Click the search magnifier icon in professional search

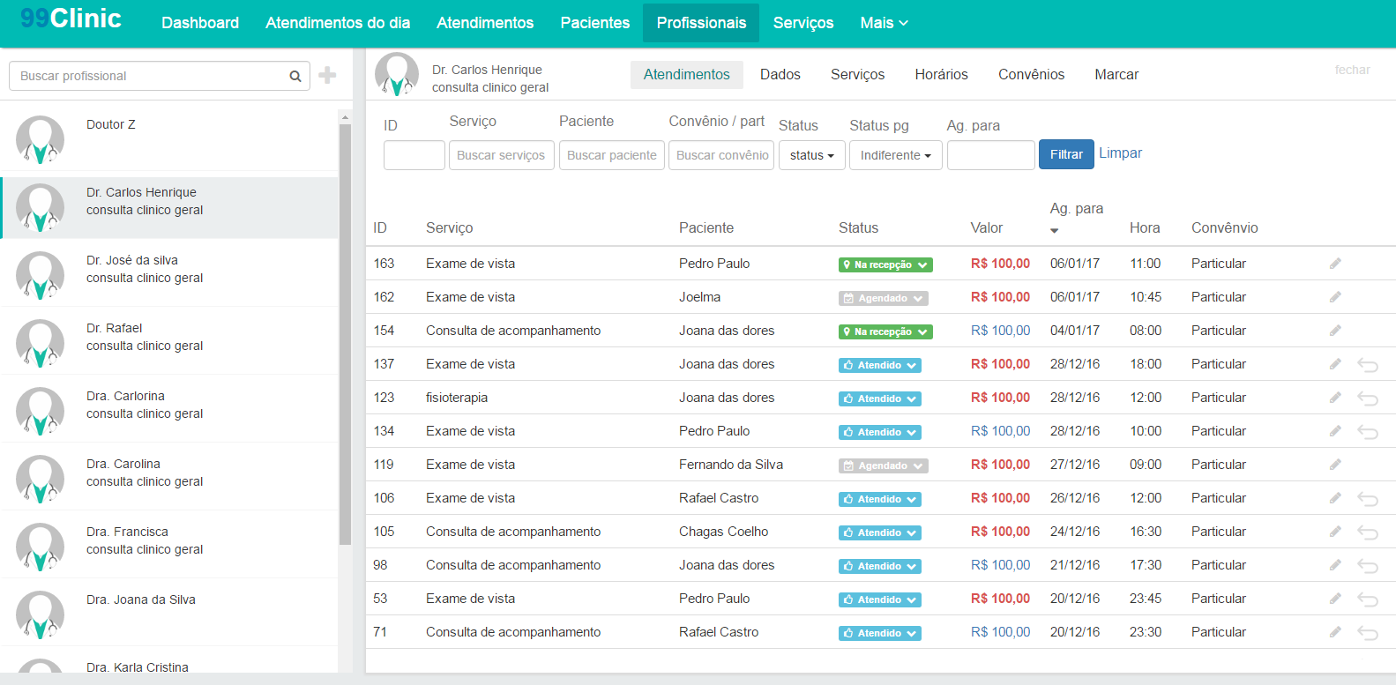point(295,77)
